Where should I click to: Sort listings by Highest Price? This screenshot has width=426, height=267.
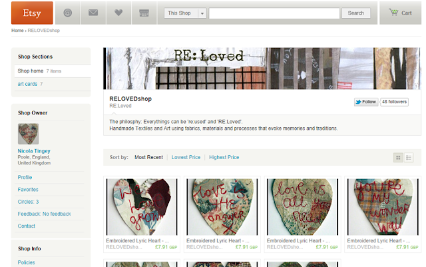pos(224,157)
